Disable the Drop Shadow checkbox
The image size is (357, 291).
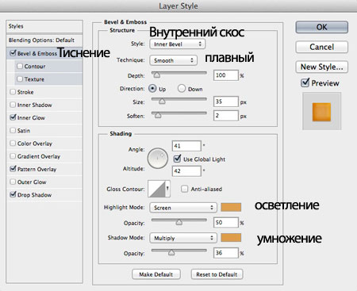point(13,194)
